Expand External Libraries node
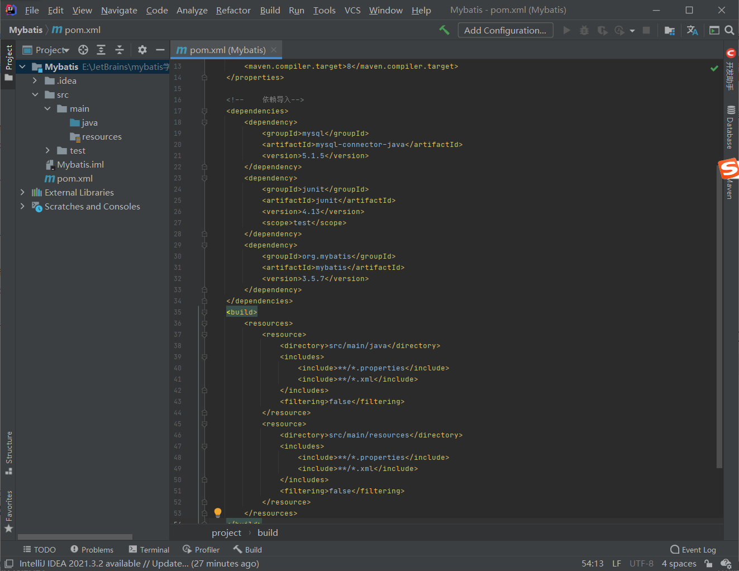Image resolution: width=739 pixels, height=571 pixels. tap(22, 192)
